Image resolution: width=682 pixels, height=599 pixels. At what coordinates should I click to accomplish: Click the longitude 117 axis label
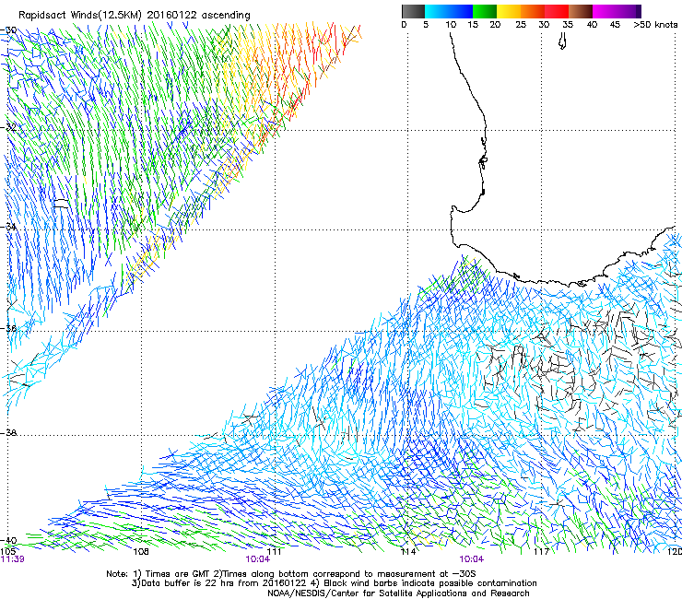pos(541,552)
